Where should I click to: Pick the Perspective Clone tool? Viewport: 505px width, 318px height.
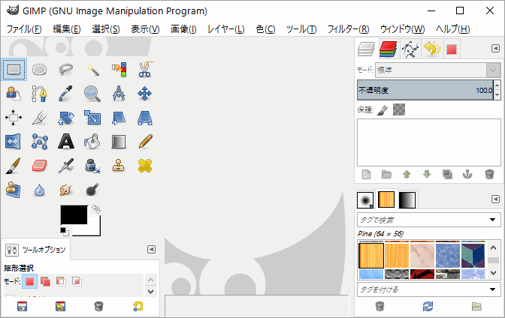click(14, 190)
